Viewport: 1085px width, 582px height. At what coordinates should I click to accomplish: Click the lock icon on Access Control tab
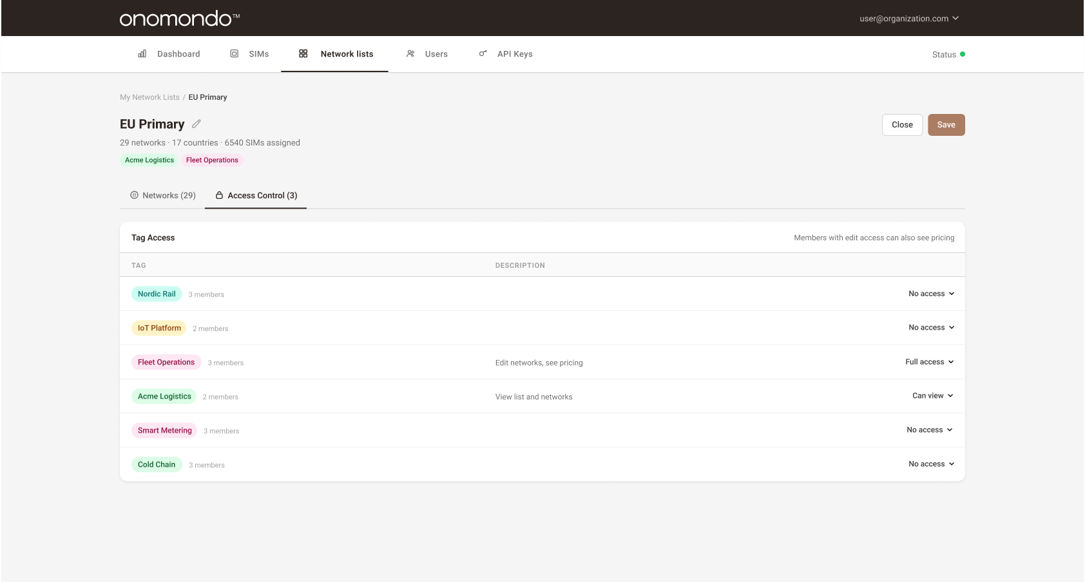coord(219,195)
